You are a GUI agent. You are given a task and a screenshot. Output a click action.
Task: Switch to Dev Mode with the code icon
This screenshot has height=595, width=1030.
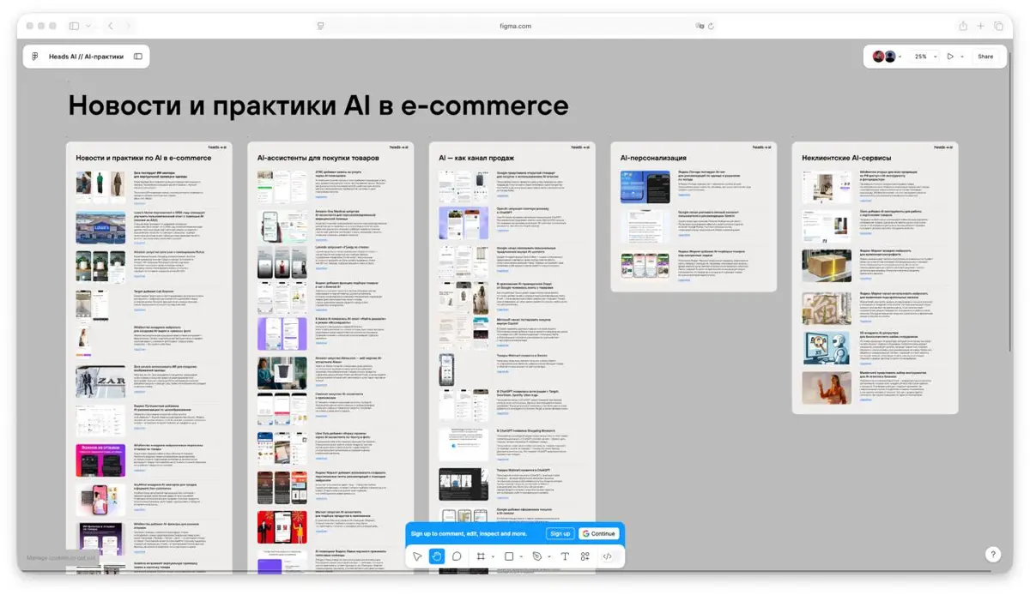pos(608,556)
